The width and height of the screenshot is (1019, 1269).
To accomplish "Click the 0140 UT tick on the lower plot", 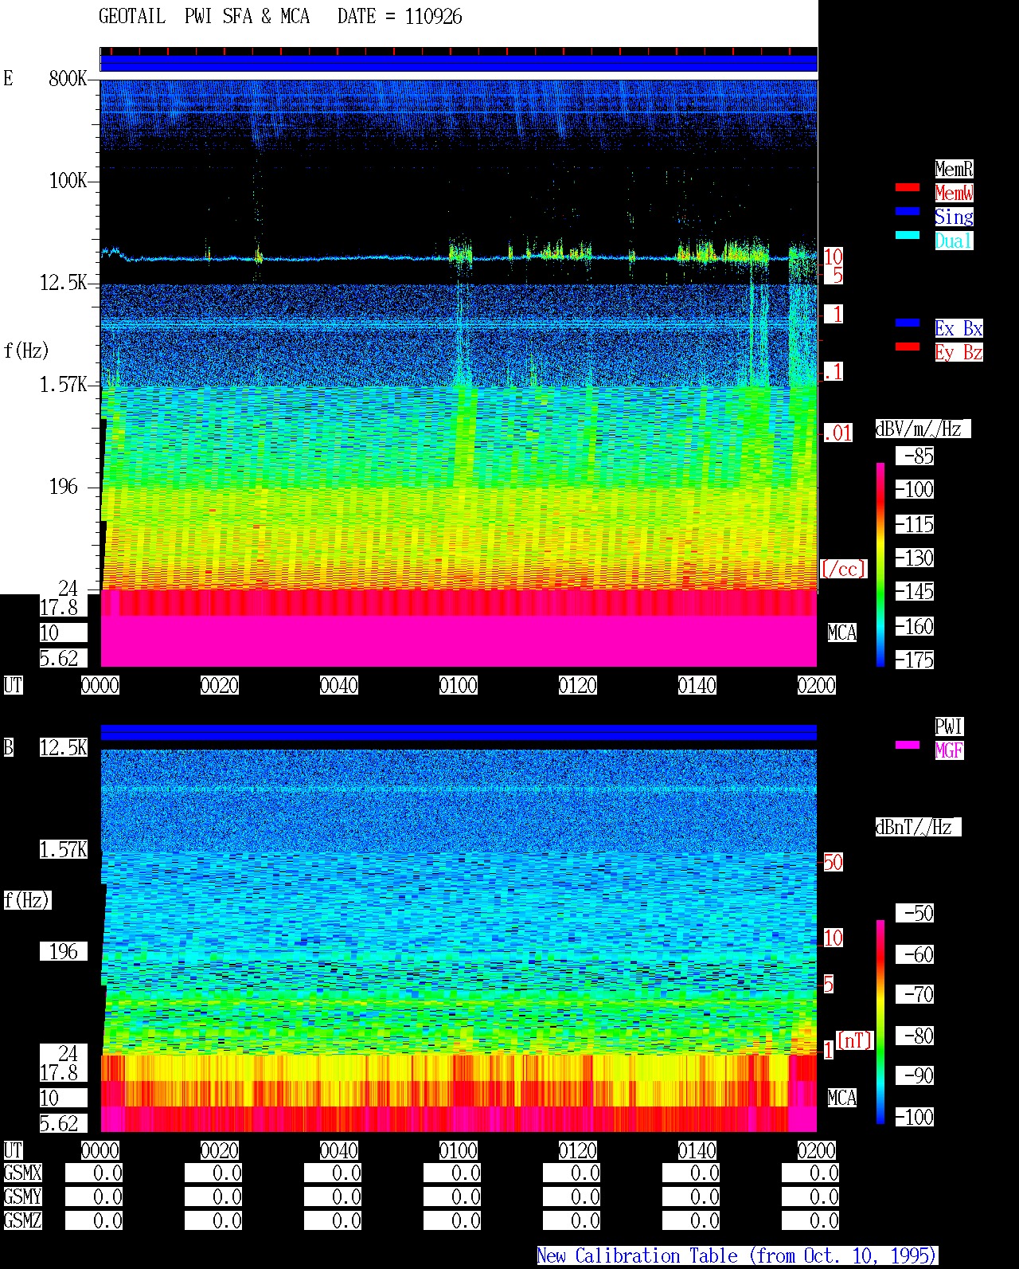I will (x=697, y=1150).
